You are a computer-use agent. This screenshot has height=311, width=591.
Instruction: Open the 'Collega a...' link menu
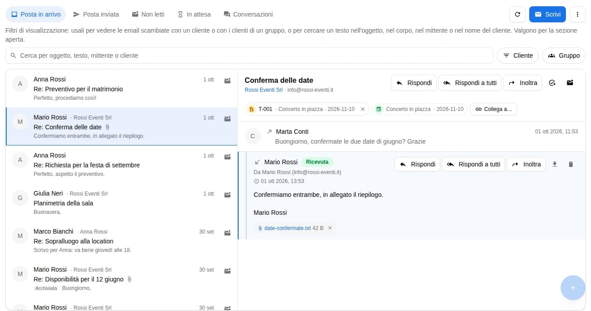click(x=493, y=109)
